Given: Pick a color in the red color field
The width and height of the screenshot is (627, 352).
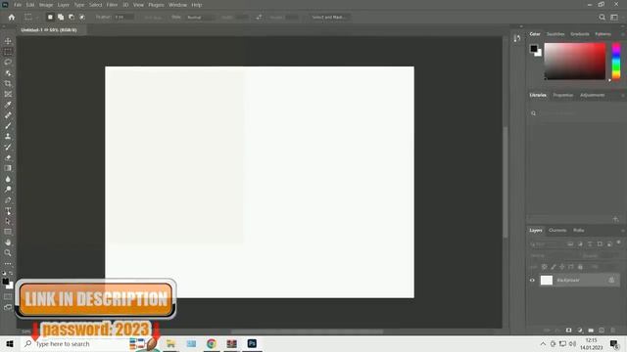Looking at the screenshot, I should point(575,62).
